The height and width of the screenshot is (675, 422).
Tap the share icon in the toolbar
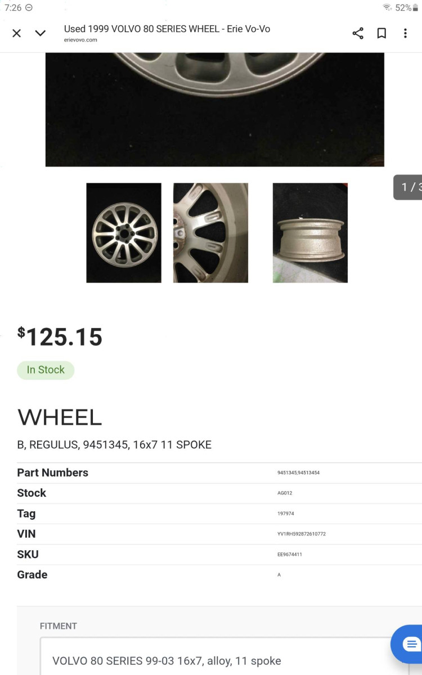358,33
